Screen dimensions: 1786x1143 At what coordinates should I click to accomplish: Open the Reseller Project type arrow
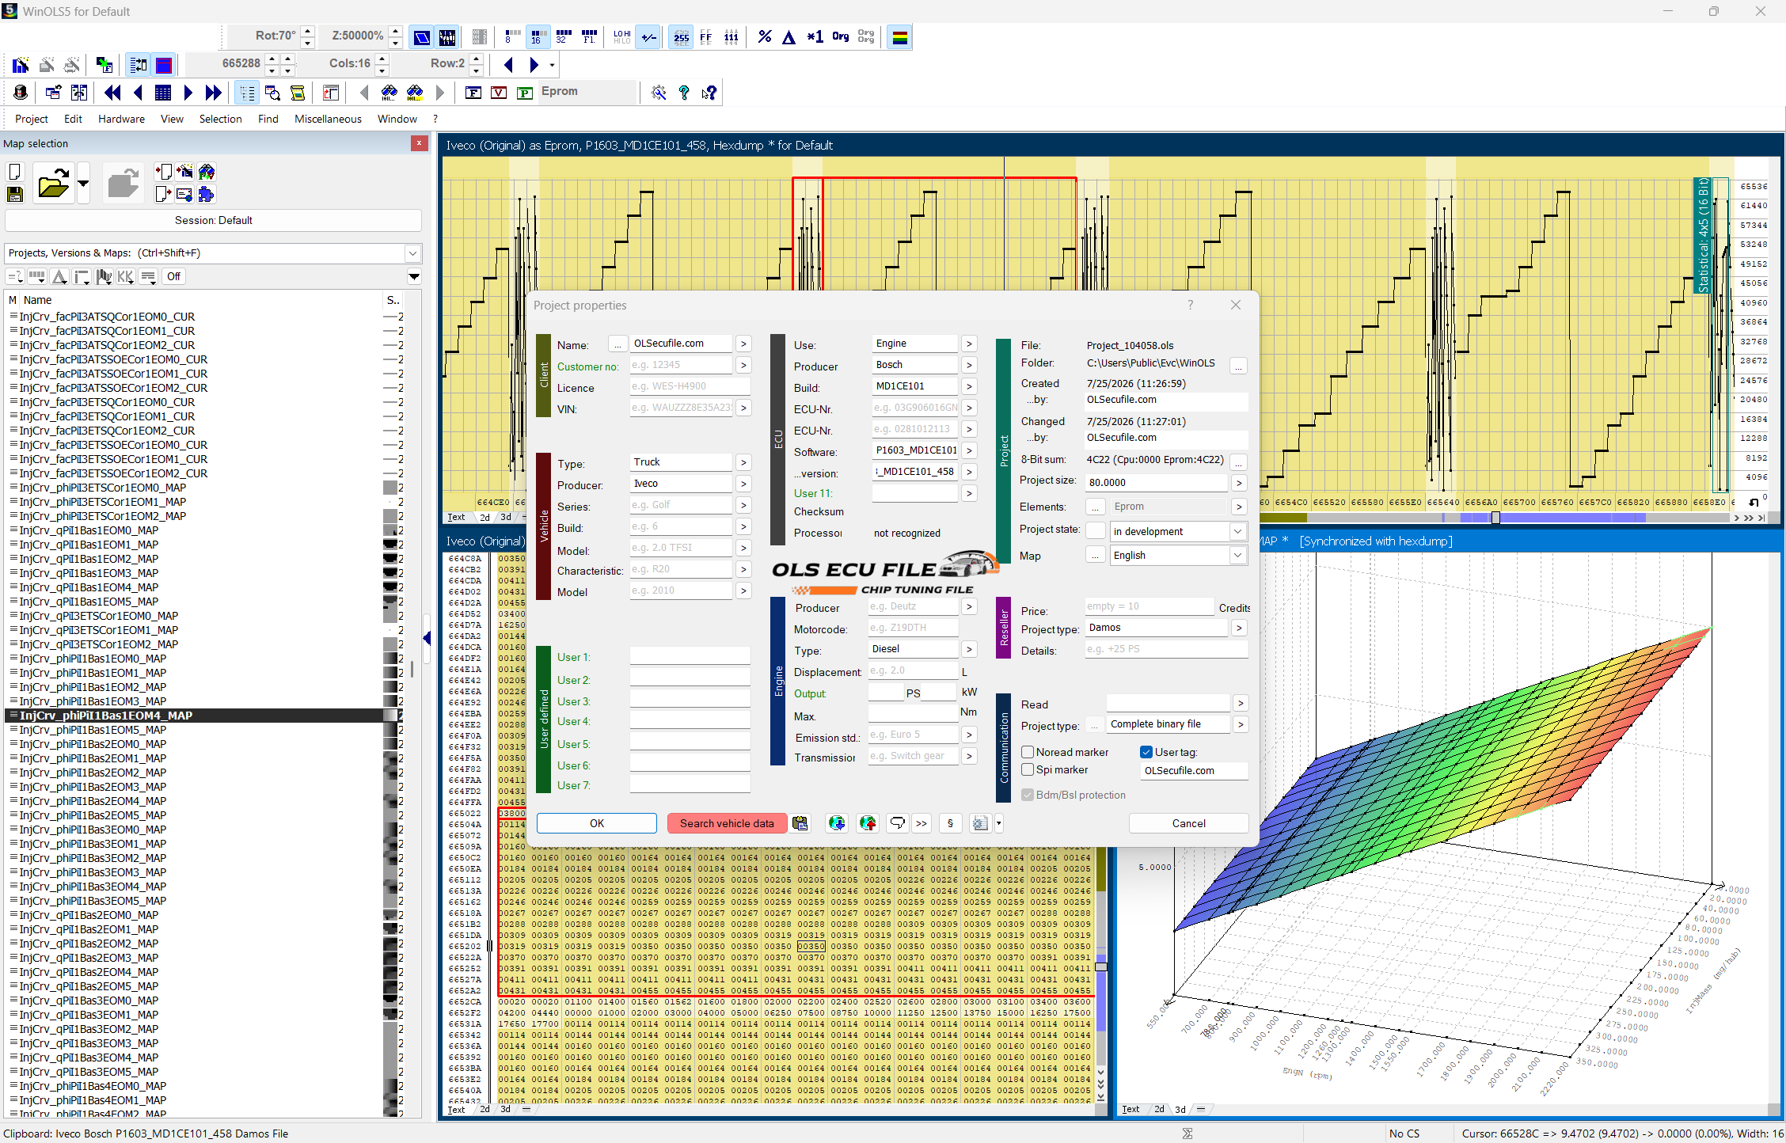[x=1240, y=628]
